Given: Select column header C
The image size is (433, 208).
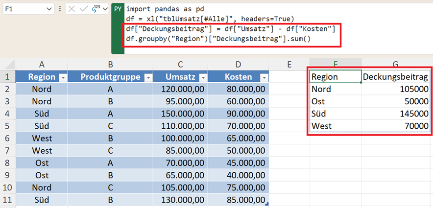Looking at the screenshot, I should 180,65.
